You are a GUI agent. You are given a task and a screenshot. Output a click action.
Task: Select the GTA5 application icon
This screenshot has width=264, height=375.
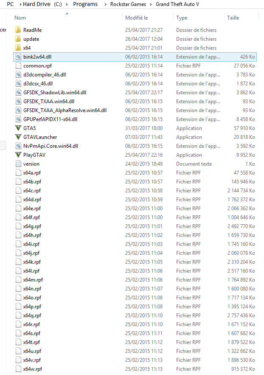pos(18,128)
